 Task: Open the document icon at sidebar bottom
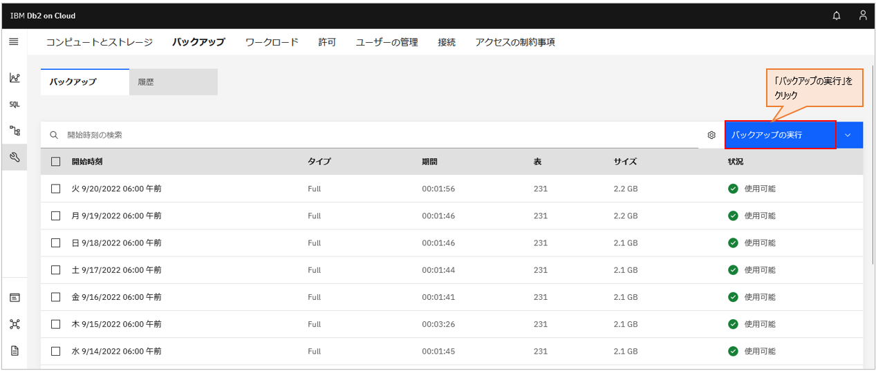[x=15, y=350]
